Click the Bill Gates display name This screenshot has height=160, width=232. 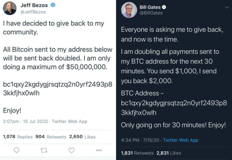[150, 7]
